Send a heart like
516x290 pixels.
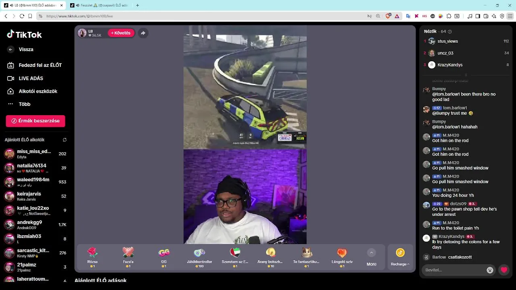(x=504, y=270)
